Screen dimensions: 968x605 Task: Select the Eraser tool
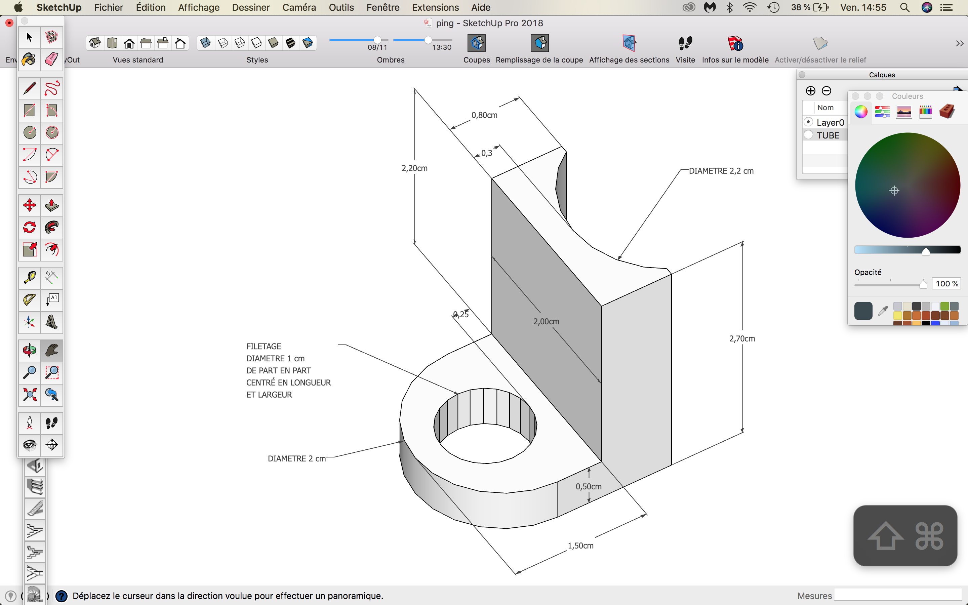pos(51,59)
